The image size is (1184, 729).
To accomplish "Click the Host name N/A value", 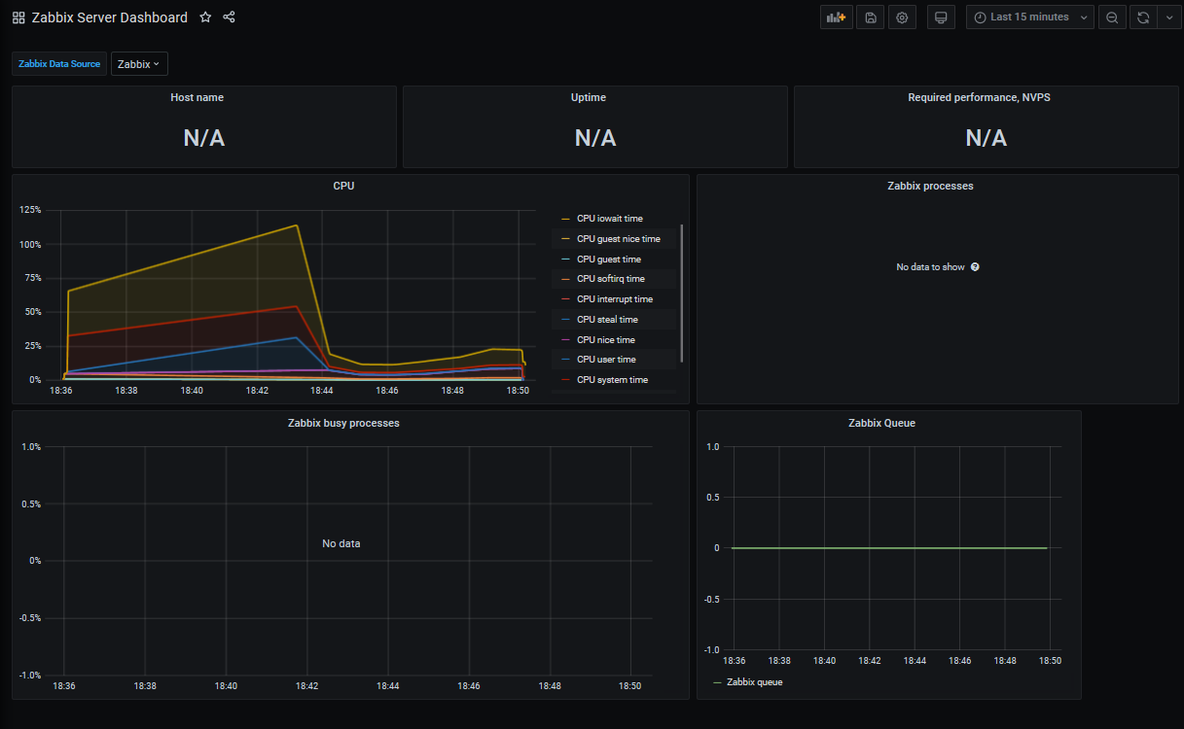I will point(204,138).
